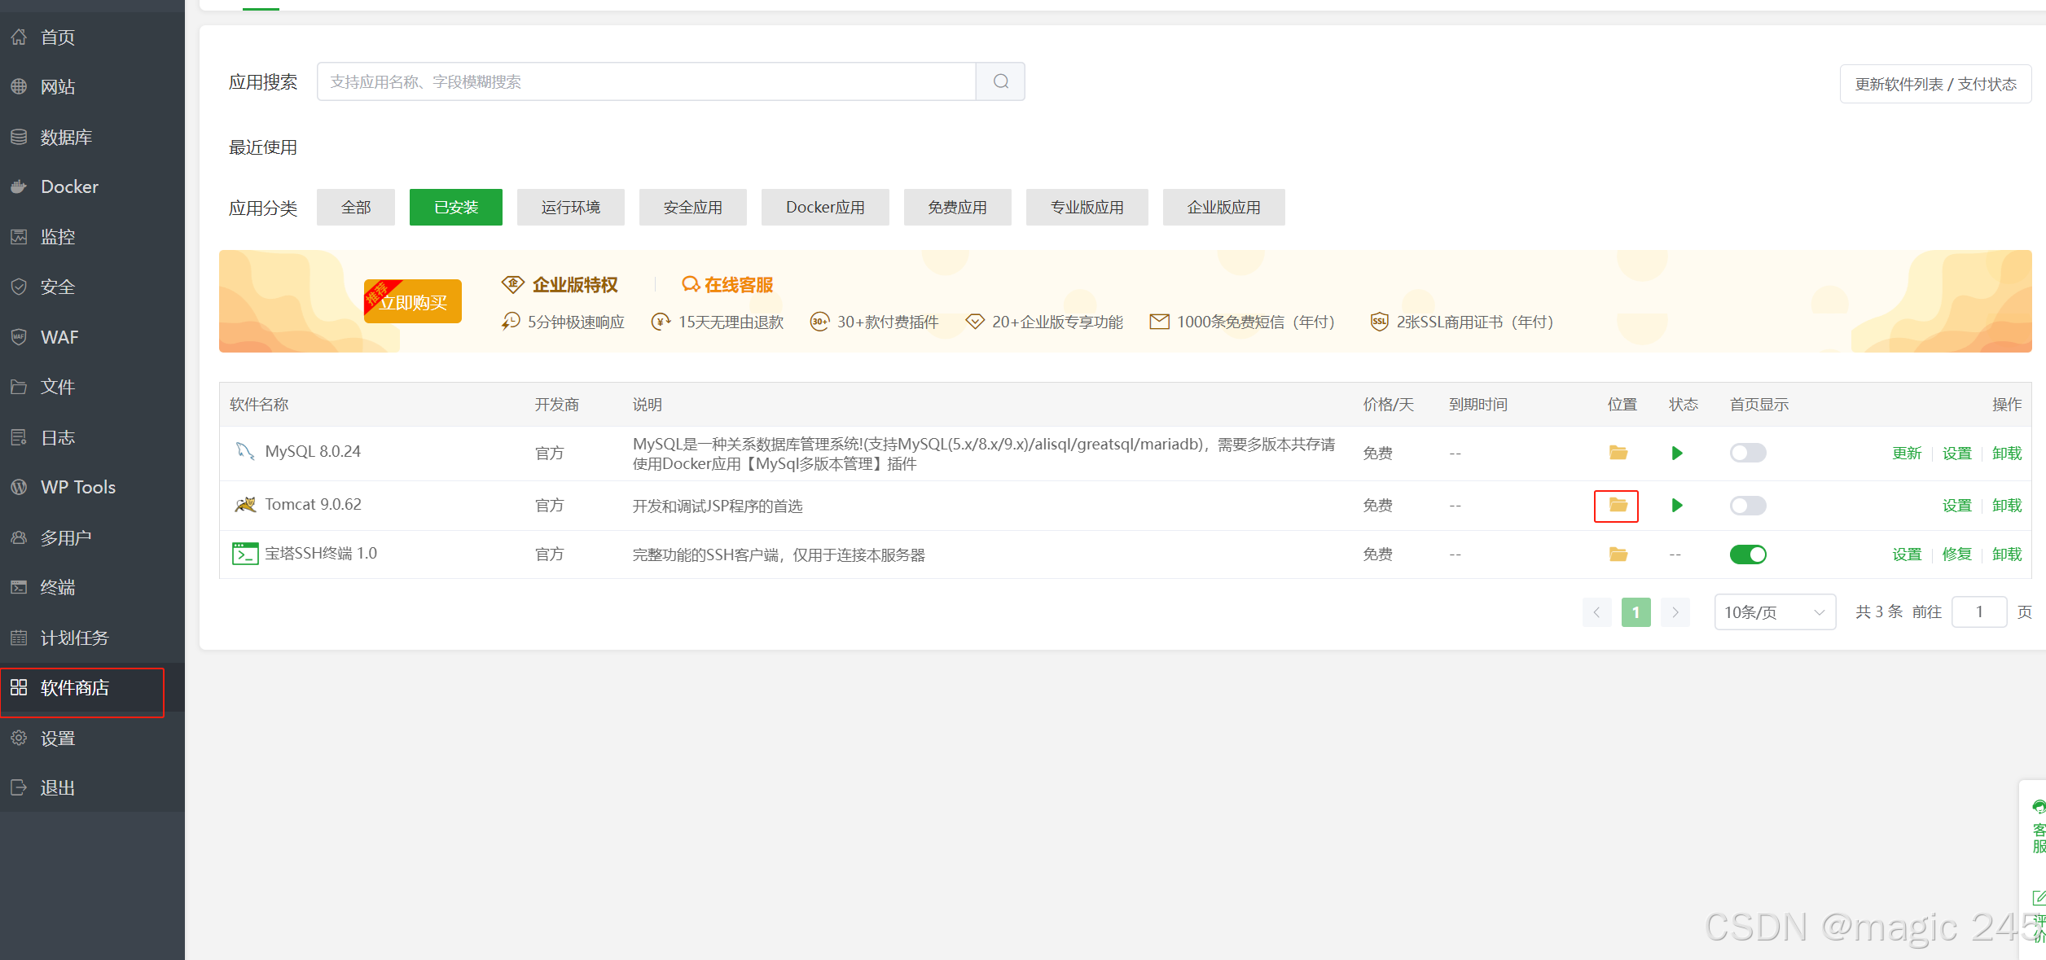The width and height of the screenshot is (2046, 960).
Task: Click the 宝塔SSH终端 terminal icon
Action: 245,554
